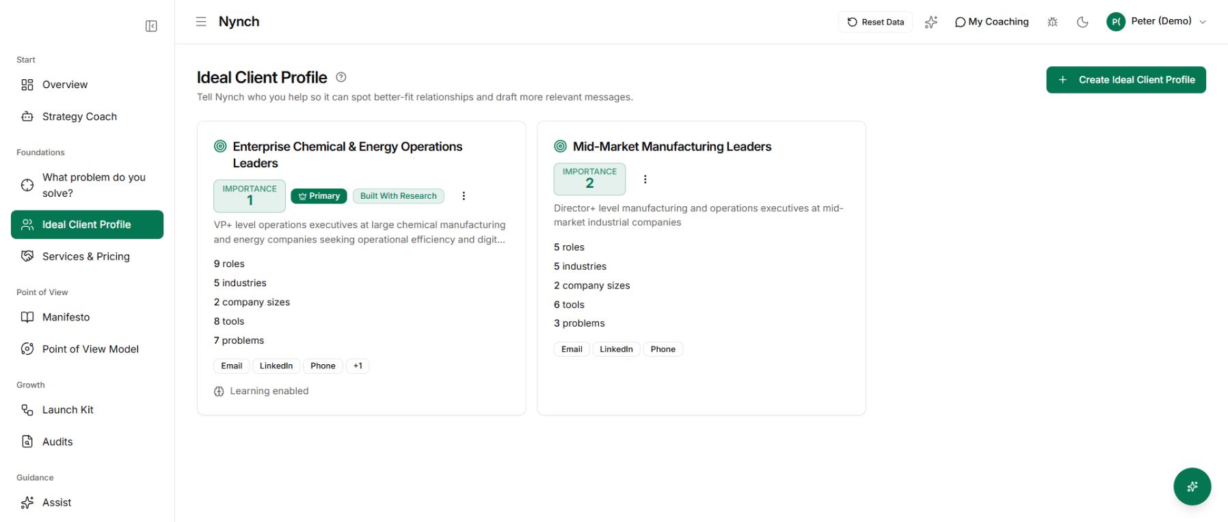Open Assist in Guidance section
This screenshot has width=1228, height=522.
click(x=87, y=503)
